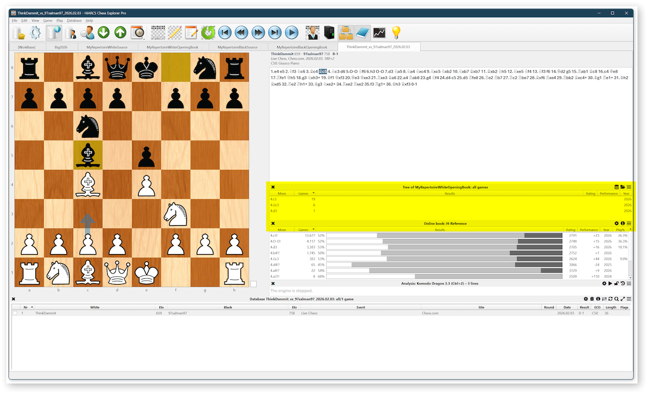Click the black computer engine toolbar icon
The image size is (648, 394).
[x=329, y=33]
